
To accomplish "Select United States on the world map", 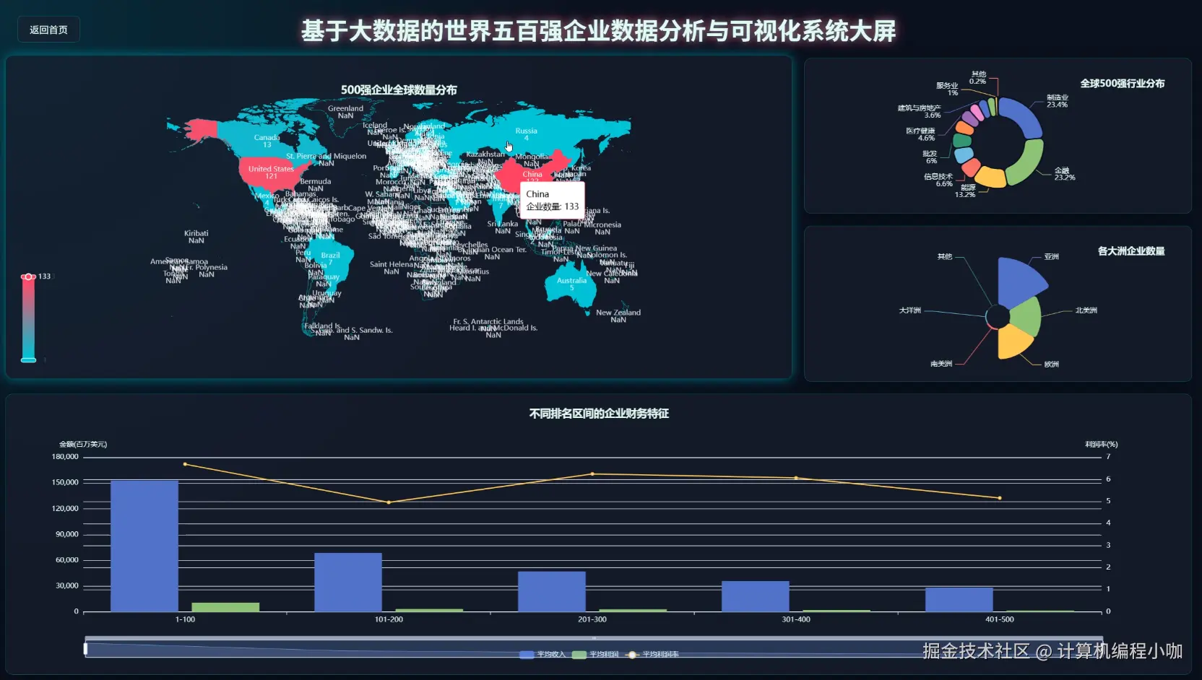I will (270, 172).
